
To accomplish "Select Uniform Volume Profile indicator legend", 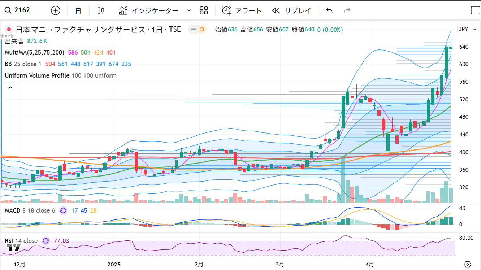I will (x=61, y=76).
